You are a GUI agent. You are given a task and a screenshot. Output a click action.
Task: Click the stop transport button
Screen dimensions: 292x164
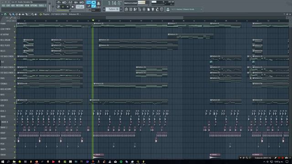pos(68,7)
